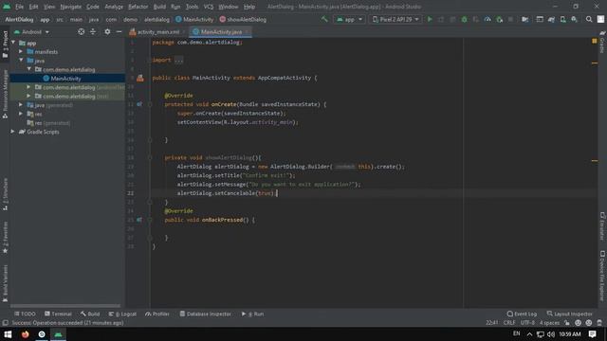Open Project panel settings gear icon
The height and width of the screenshot is (341, 607).
107,31
